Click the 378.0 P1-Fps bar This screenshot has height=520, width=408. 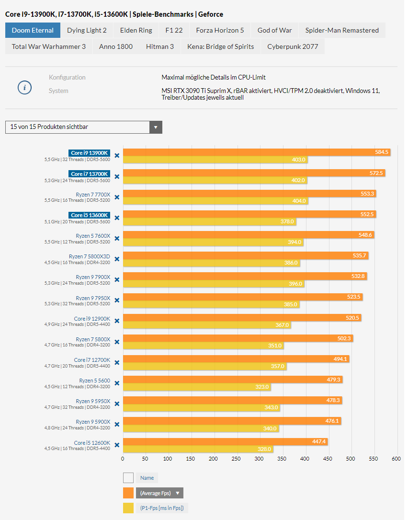[x=209, y=221]
